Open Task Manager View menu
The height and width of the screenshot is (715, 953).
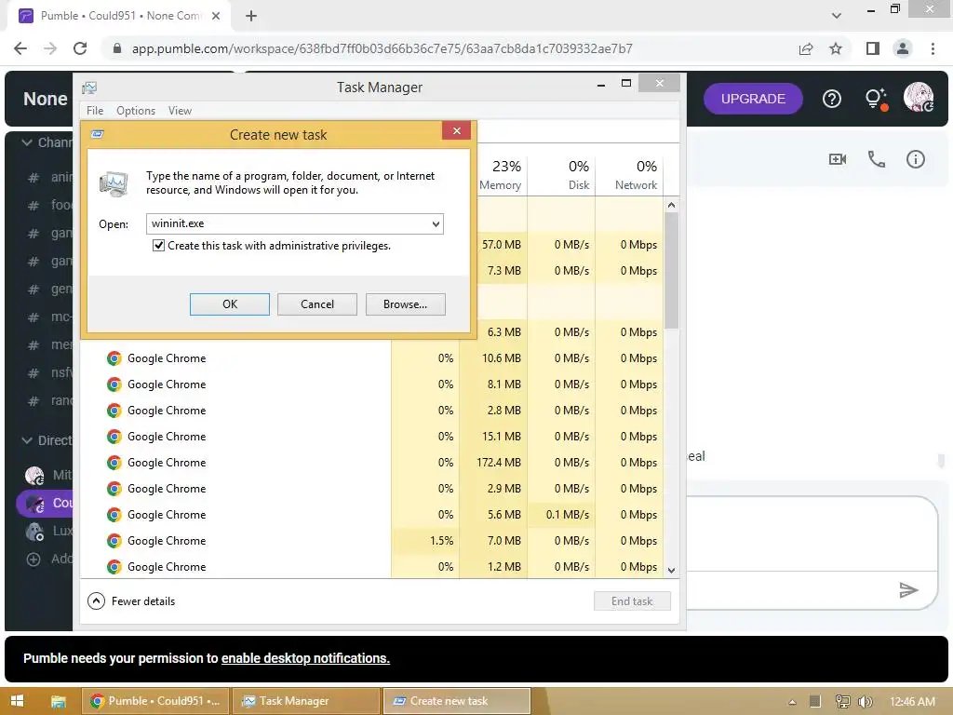point(180,111)
